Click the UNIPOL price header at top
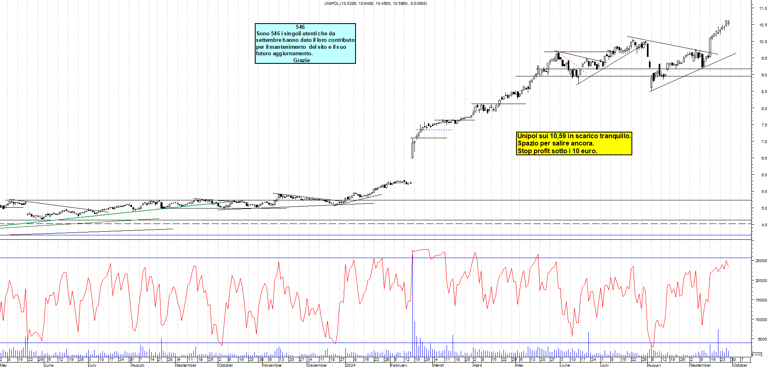This screenshot has width=768, height=367. [375, 3]
